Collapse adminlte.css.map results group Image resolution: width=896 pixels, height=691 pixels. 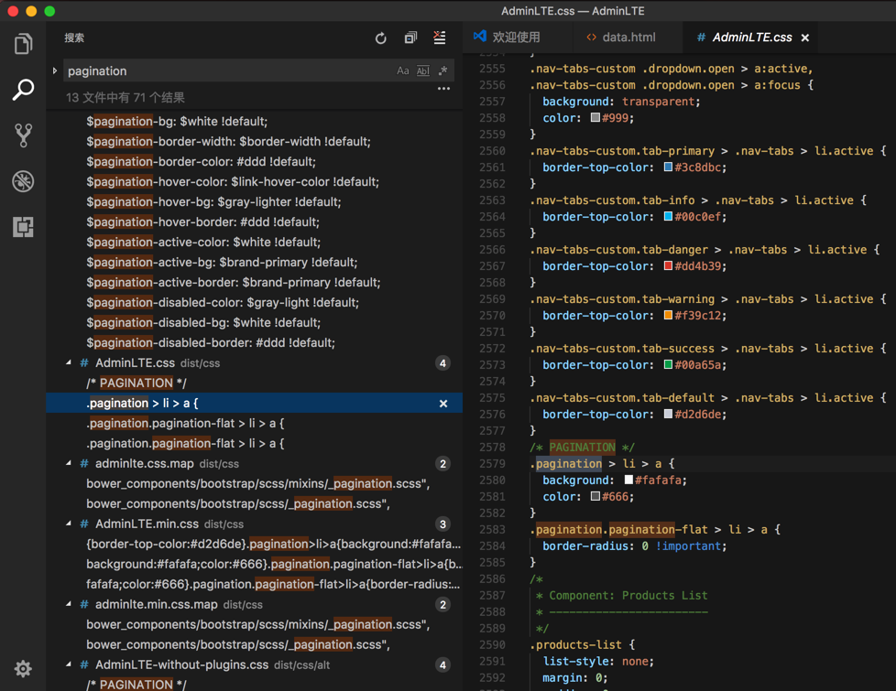70,464
